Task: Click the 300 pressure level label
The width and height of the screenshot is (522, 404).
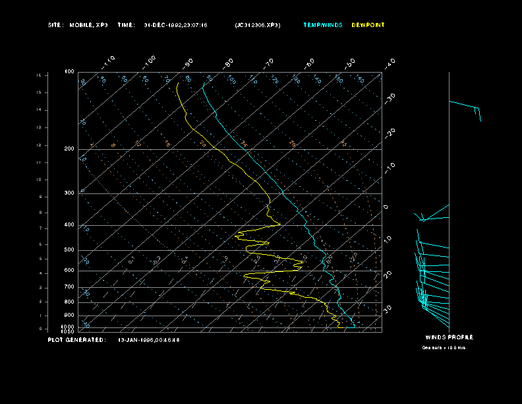Action: [69, 193]
